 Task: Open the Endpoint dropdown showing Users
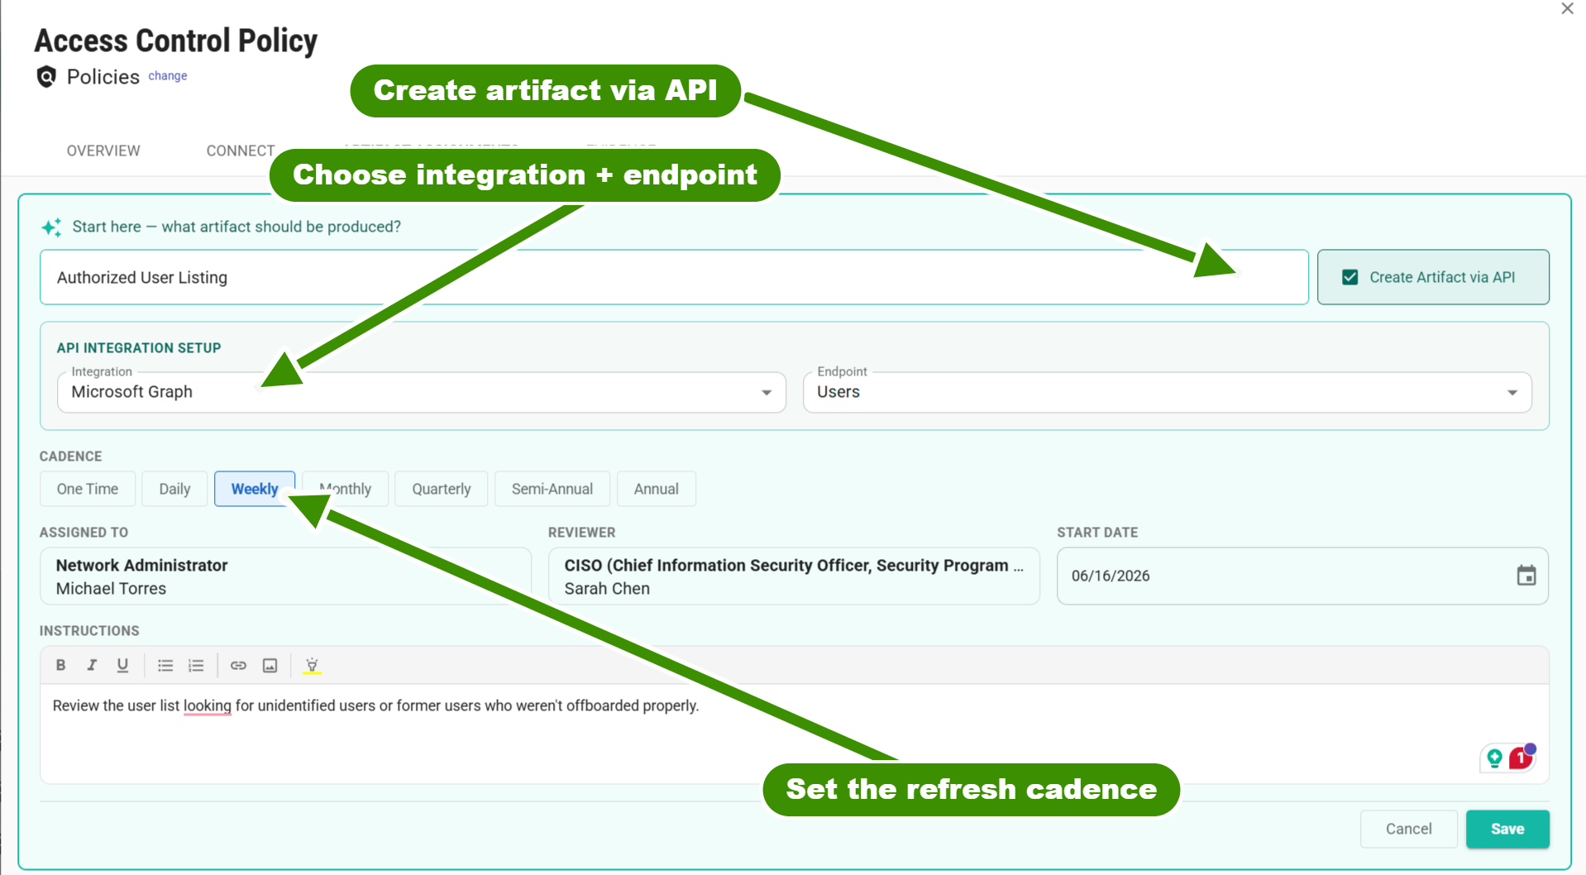tap(1168, 392)
